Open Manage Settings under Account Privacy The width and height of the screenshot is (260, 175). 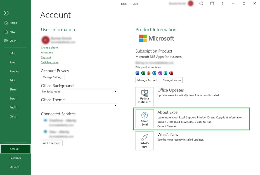click(x=53, y=77)
